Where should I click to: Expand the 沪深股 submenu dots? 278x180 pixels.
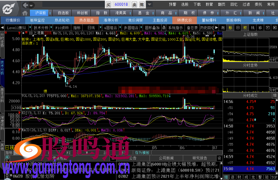[x=50, y=13]
